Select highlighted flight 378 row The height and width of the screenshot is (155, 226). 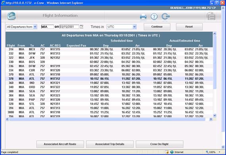[x=109, y=79]
